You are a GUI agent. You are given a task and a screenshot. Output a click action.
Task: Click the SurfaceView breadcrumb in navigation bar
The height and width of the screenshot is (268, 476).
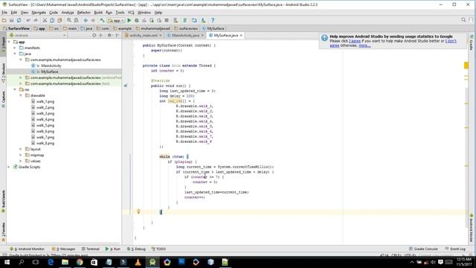(16, 28)
